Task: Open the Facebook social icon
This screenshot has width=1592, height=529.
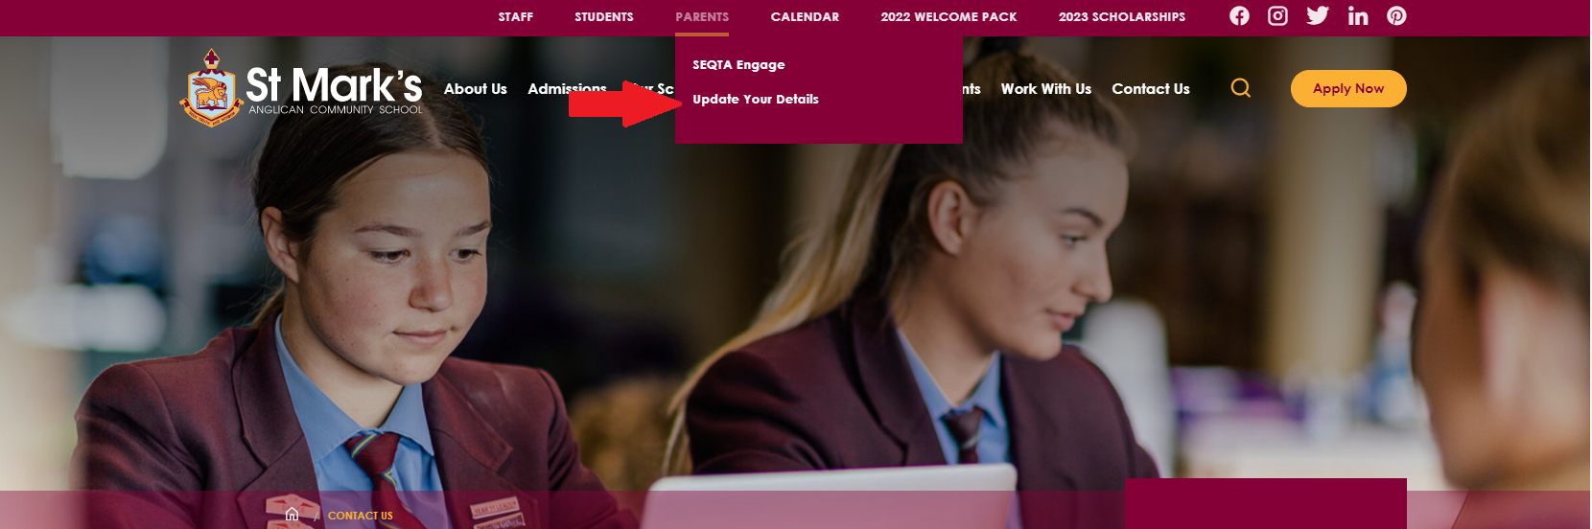Action: point(1239,16)
